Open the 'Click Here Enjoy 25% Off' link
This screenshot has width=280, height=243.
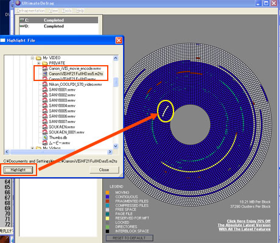(x=244, y=225)
